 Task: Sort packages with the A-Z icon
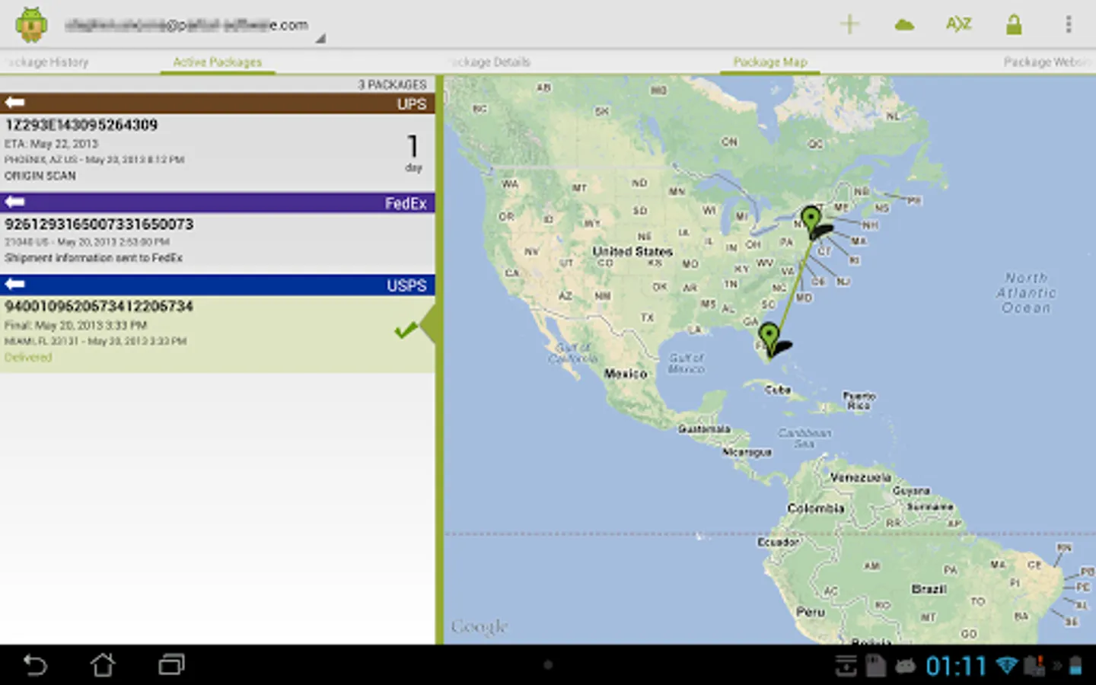tap(959, 24)
